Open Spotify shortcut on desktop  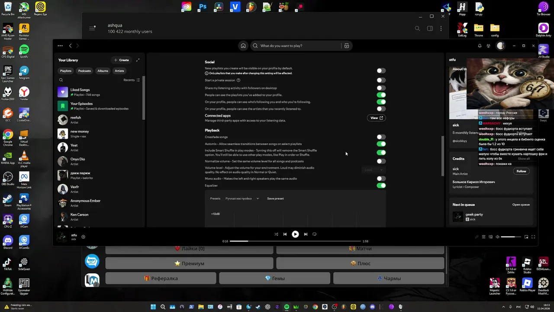click(24, 52)
